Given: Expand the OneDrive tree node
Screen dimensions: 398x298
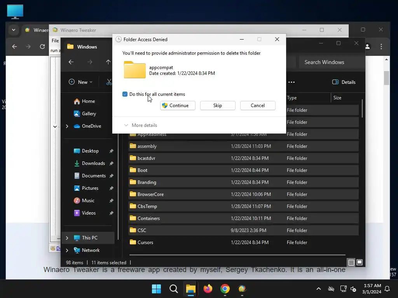Looking at the screenshot, I should [67, 126].
